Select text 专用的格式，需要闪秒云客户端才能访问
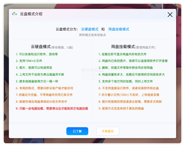The height and width of the screenshot is (147, 185). [46, 88]
